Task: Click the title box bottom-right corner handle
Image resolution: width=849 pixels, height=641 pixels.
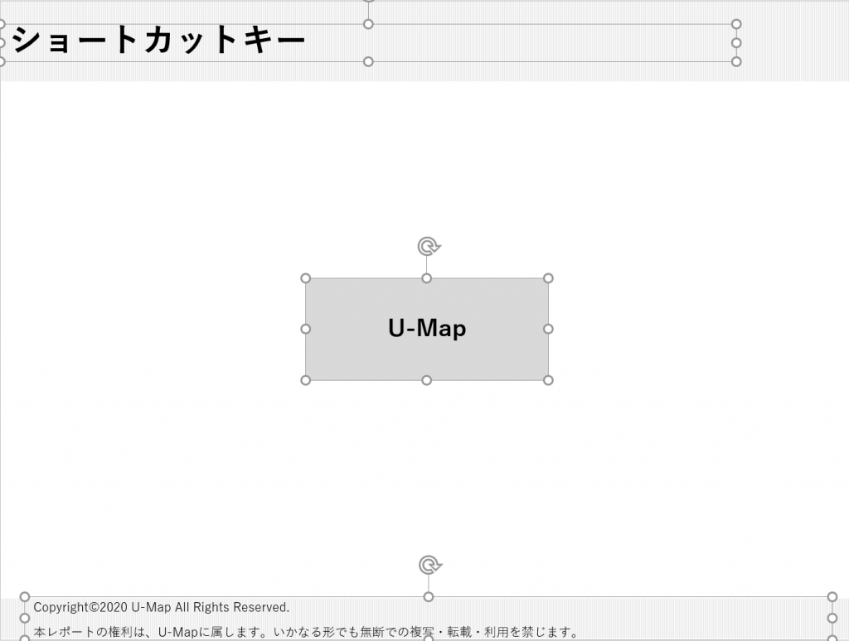Action: click(736, 61)
